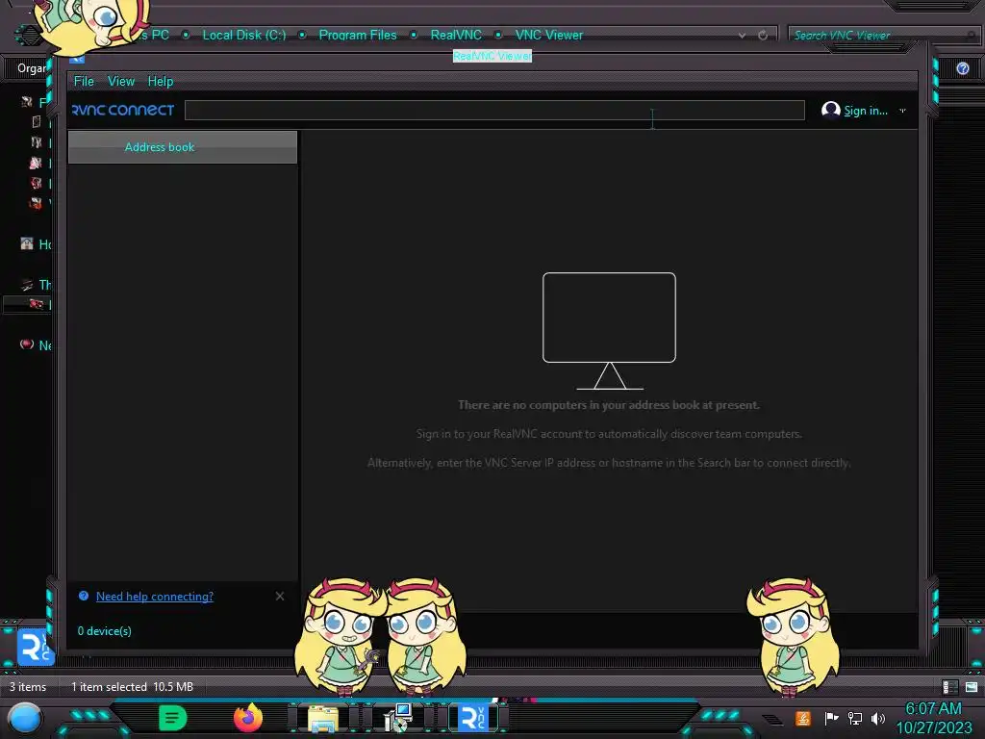
Task: Click the Sign in link
Action: tap(865, 111)
